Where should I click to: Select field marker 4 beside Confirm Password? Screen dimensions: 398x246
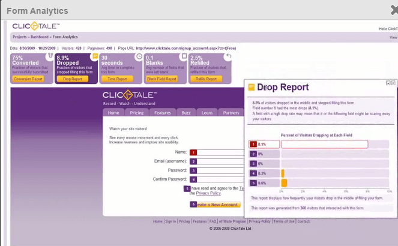click(193, 179)
